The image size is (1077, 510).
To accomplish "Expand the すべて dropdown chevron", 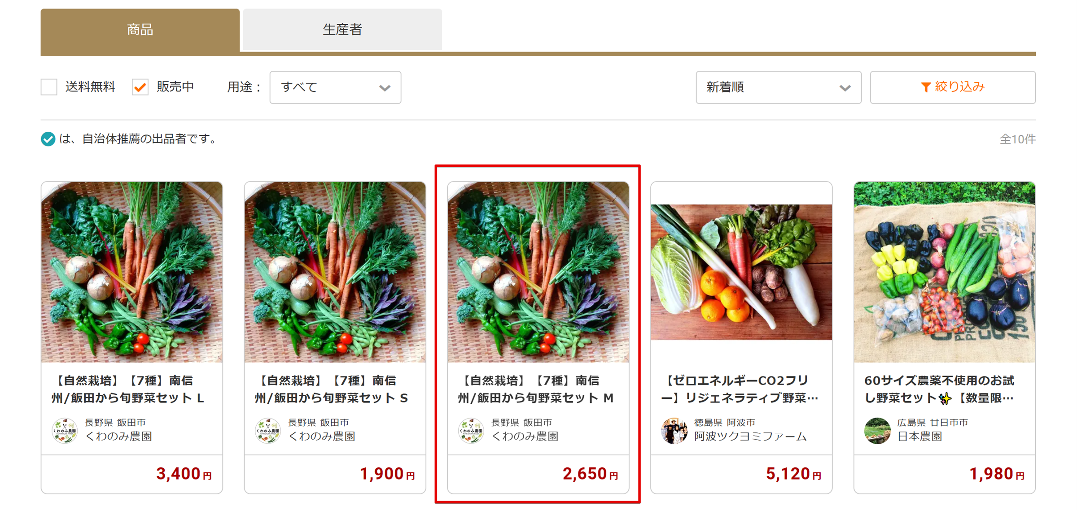I will pos(385,88).
